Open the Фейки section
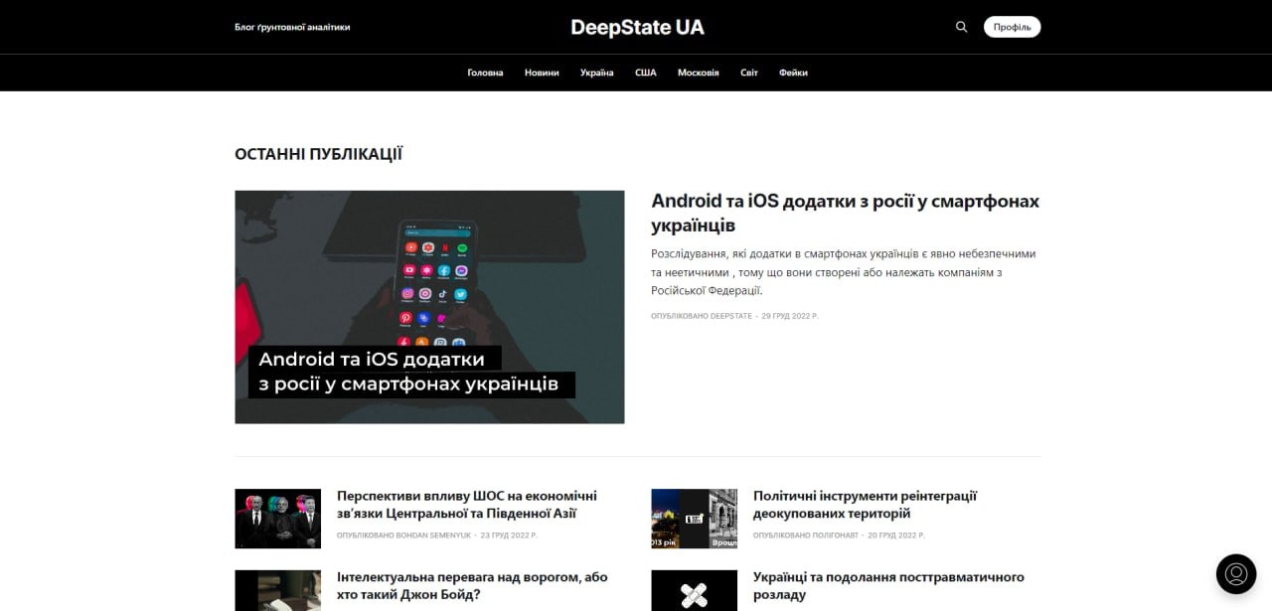The height and width of the screenshot is (611, 1272). [793, 73]
